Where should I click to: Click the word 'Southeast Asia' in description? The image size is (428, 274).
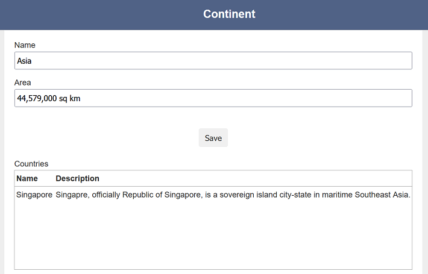point(382,195)
